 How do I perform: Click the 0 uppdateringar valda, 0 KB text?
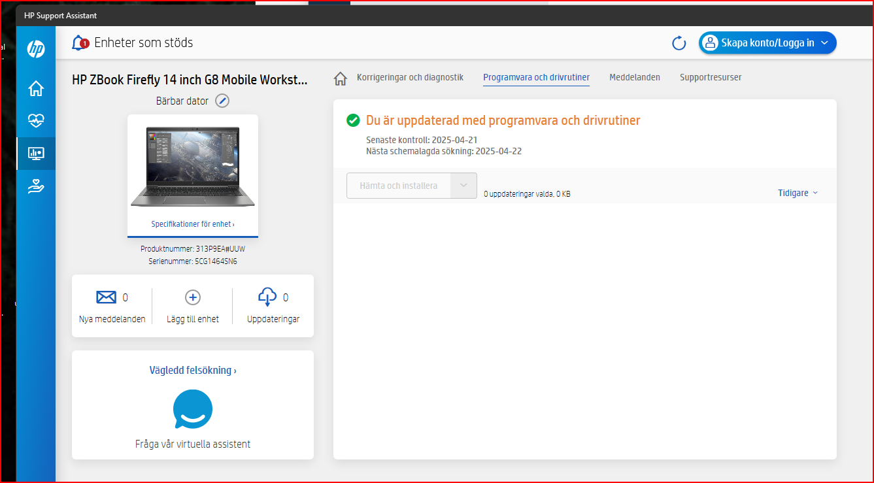527,194
